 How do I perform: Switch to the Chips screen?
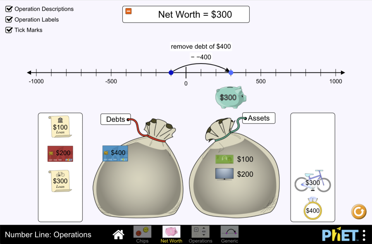(x=142, y=234)
